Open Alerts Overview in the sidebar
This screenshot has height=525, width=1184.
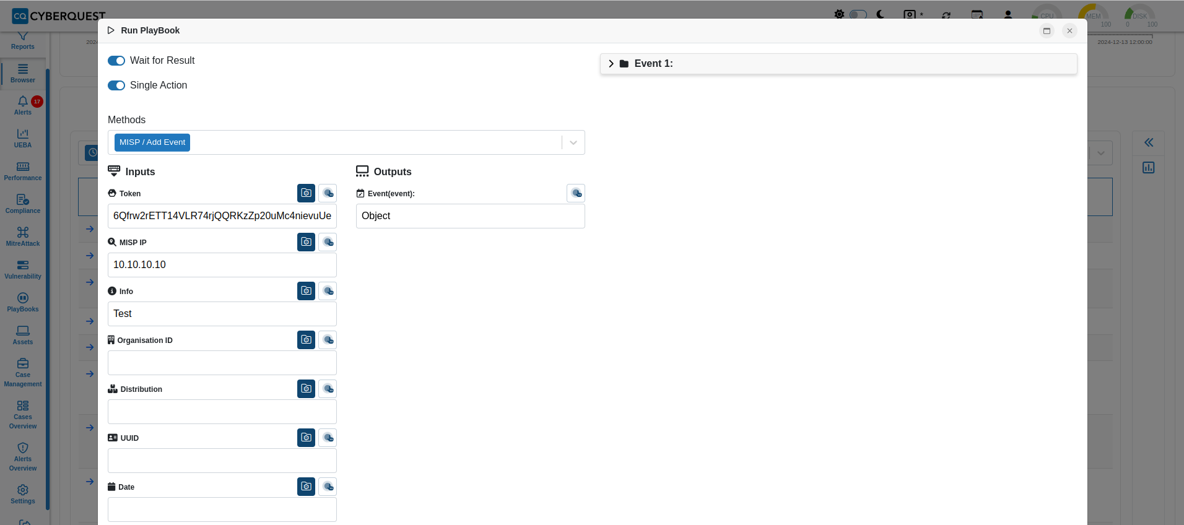(x=23, y=457)
